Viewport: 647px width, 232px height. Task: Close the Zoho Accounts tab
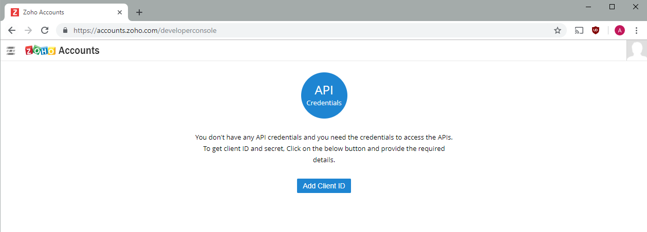[x=120, y=12]
